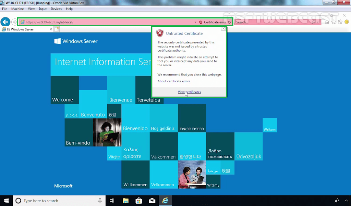Click the Bienvenue tile

(x=121, y=90)
